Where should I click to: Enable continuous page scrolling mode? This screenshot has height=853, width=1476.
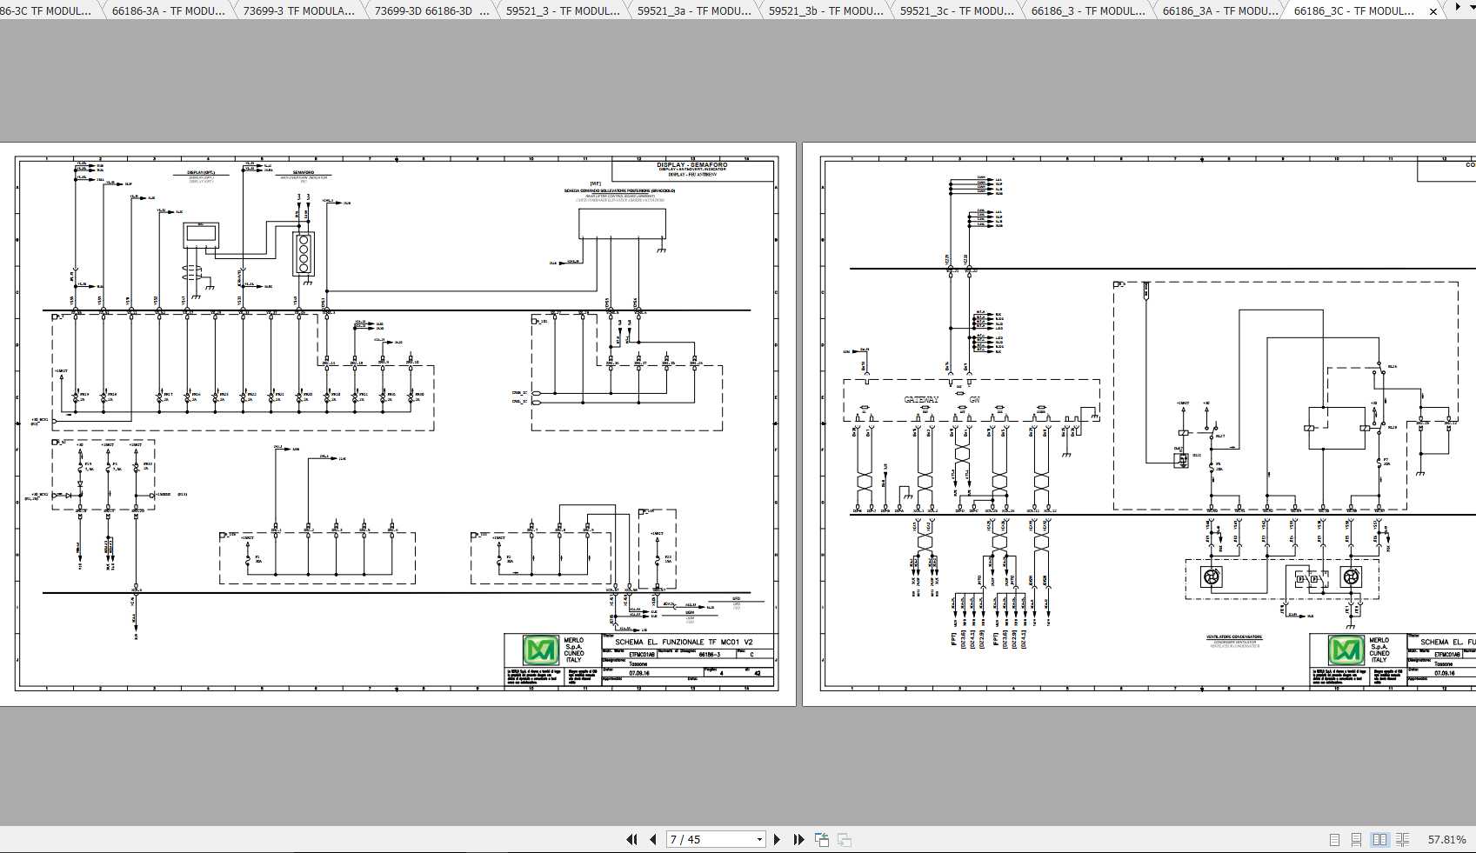(1356, 840)
